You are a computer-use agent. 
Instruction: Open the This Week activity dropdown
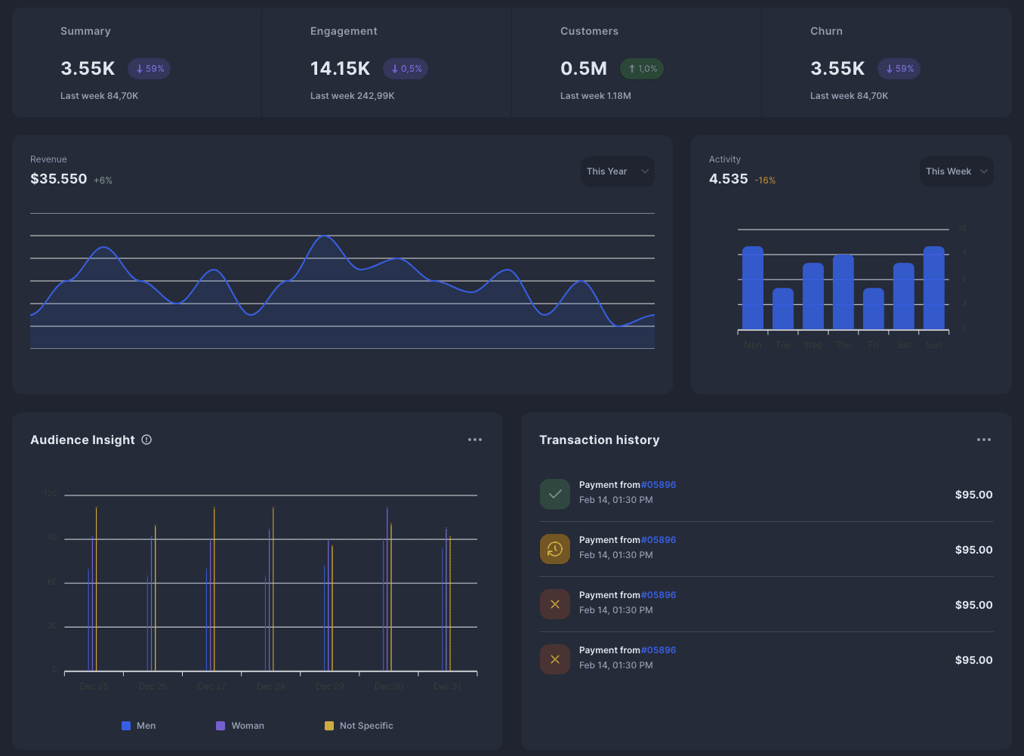[x=956, y=171]
